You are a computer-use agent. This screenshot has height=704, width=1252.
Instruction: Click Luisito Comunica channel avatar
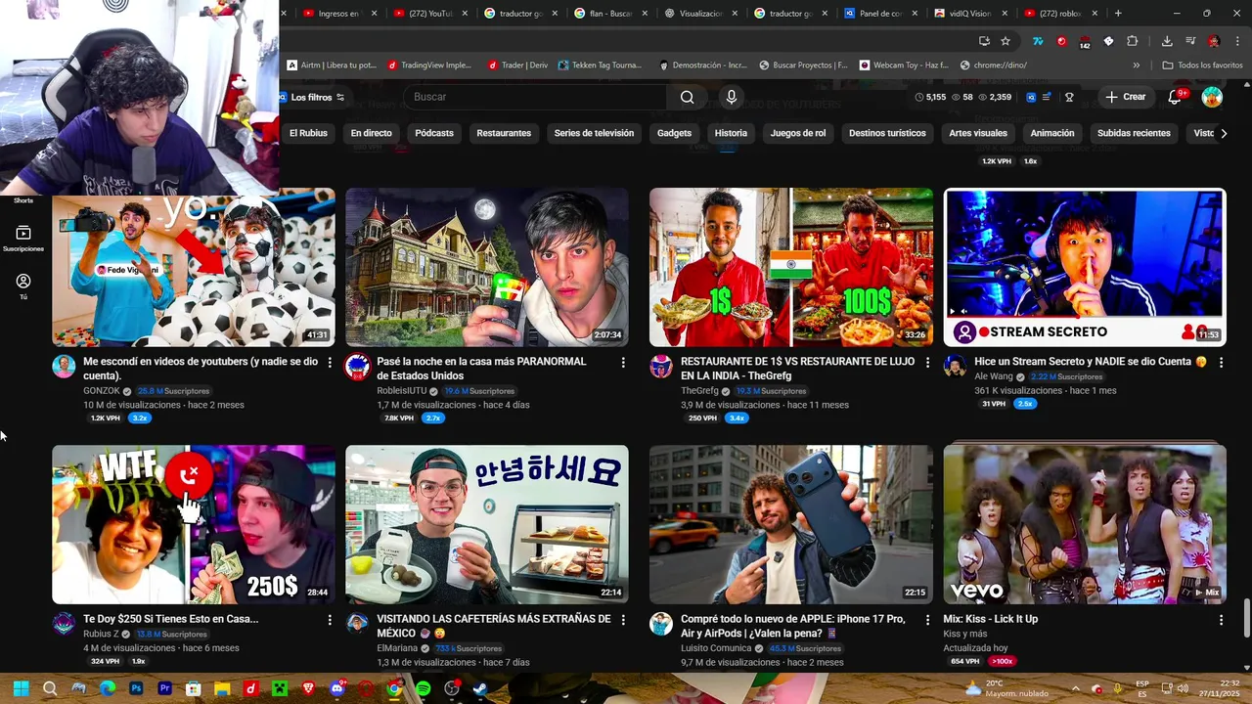[661, 624]
